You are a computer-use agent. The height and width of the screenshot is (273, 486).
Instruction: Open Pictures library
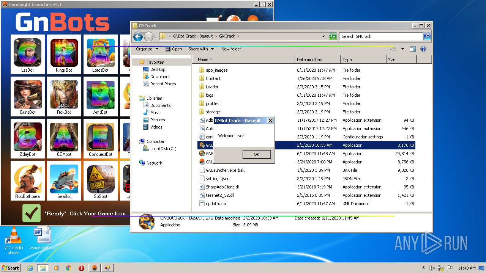[x=154, y=120]
